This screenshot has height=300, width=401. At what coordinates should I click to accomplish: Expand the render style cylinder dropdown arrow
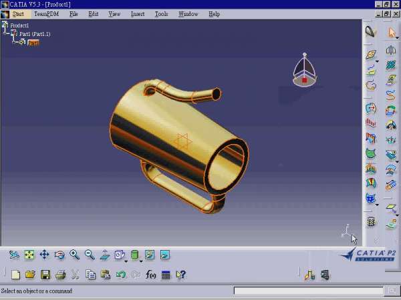click(141, 260)
